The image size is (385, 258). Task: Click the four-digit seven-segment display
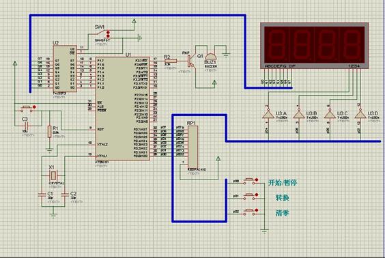[315, 46]
